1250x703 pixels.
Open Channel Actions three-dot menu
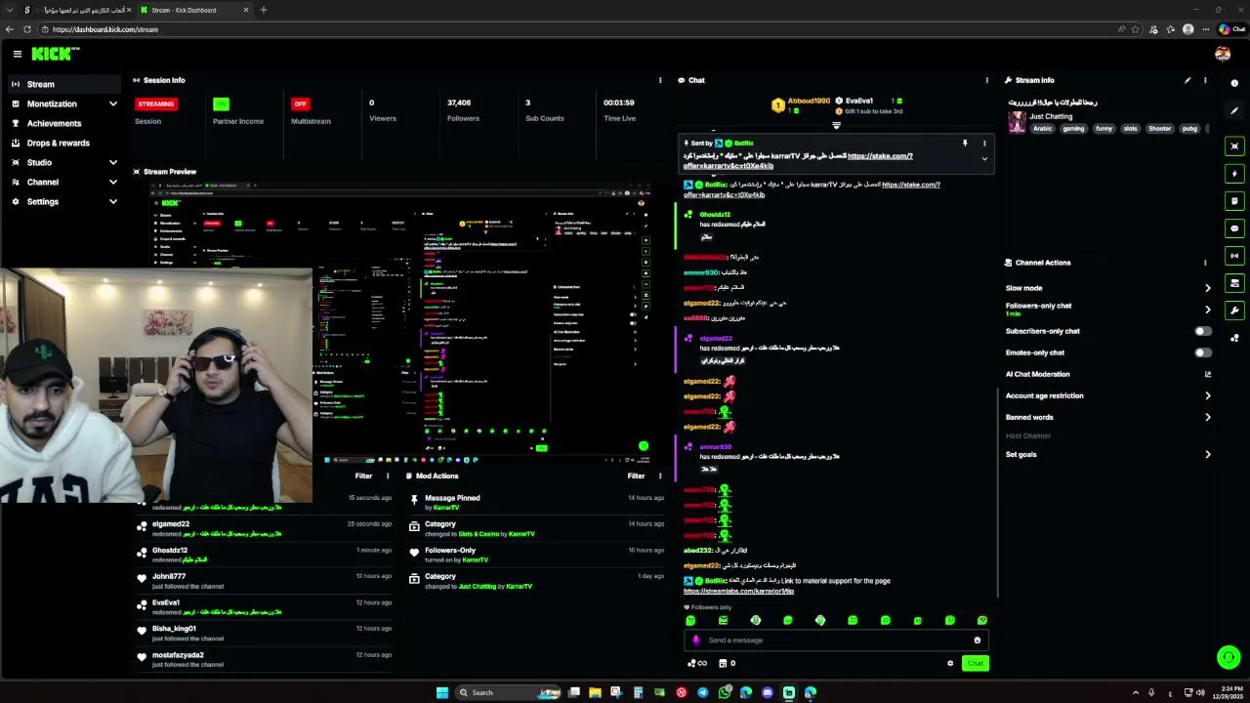coord(1205,263)
